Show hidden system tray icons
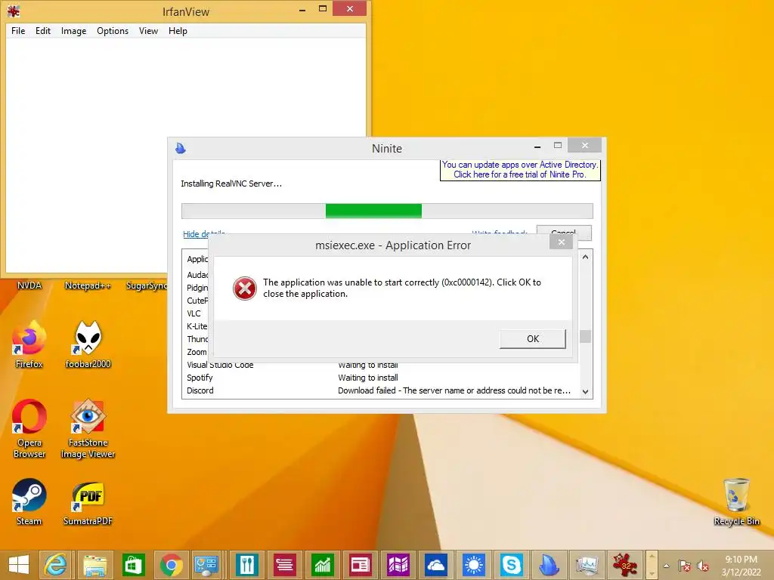 [x=667, y=566]
